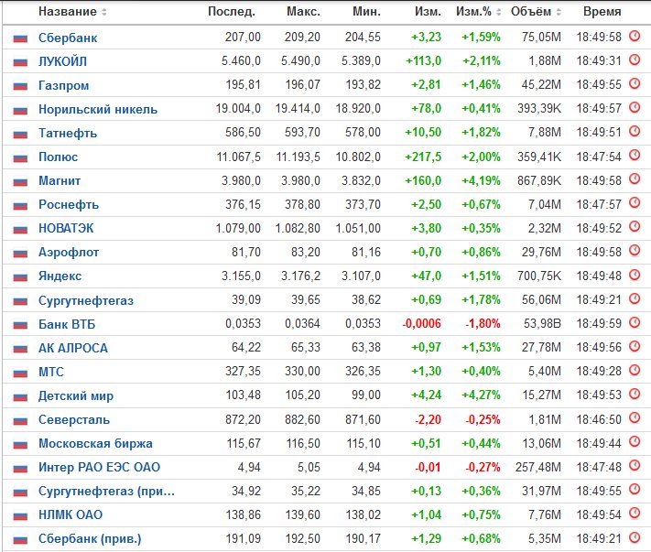Click the +4,19% change for Магнит
This screenshot has height=552, width=651.
[x=482, y=180]
